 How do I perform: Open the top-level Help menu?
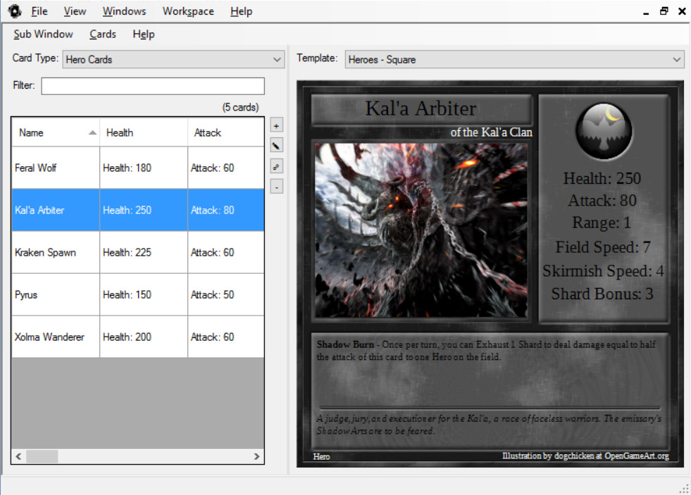241,11
